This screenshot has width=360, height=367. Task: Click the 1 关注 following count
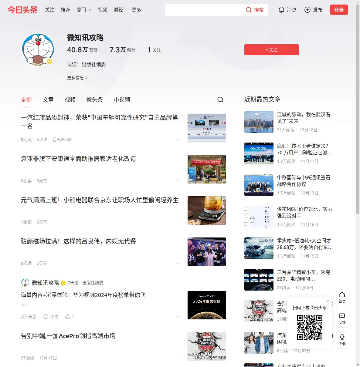click(x=154, y=50)
